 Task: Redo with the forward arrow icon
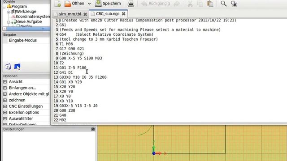pos(177,4)
